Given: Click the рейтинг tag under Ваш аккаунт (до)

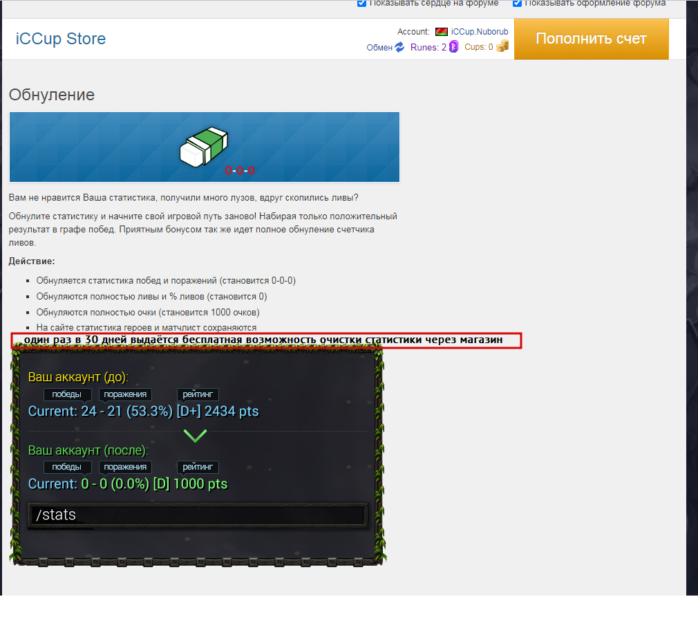Looking at the screenshot, I should (198, 394).
